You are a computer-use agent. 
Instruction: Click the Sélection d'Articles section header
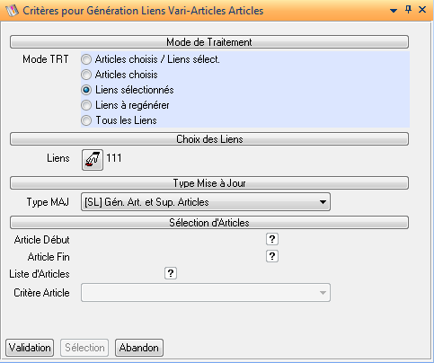pyautogui.click(x=209, y=223)
